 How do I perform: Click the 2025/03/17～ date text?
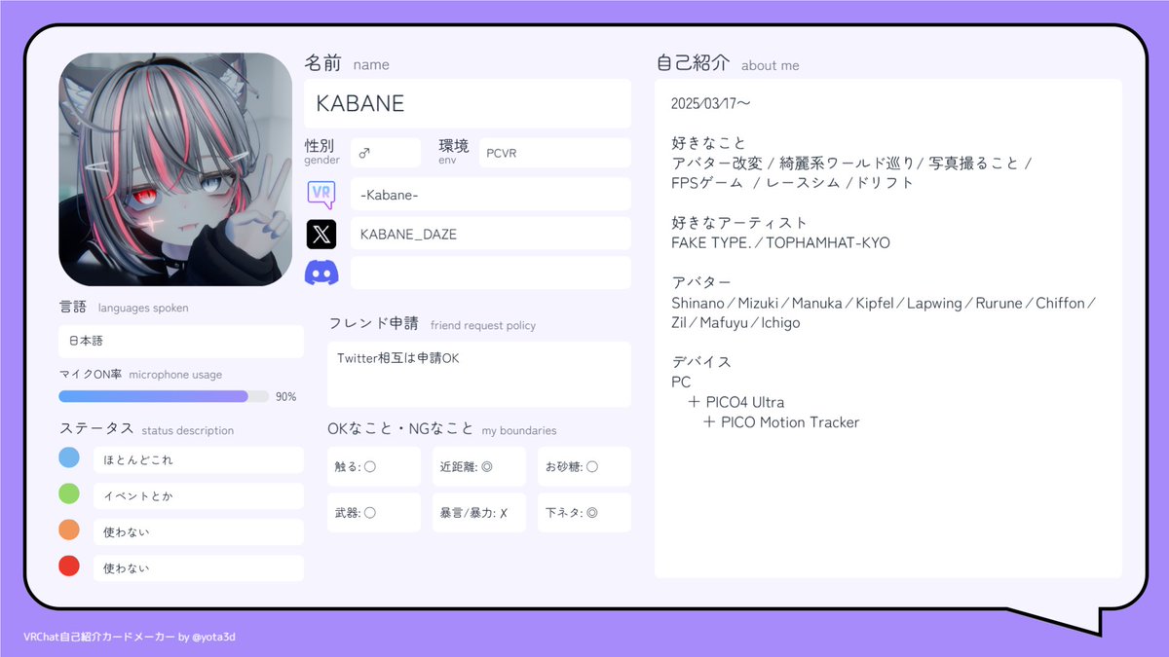pyautogui.click(x=710, y=103)
